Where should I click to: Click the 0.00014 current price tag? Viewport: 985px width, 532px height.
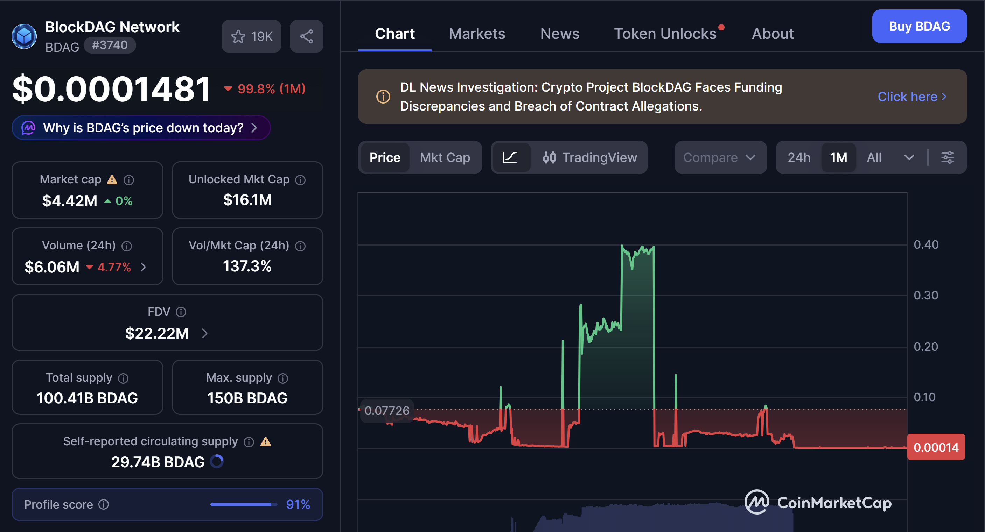pos(936,447)
